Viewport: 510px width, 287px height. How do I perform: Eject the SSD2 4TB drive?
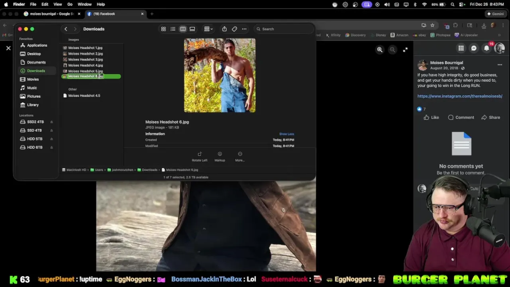51,122
